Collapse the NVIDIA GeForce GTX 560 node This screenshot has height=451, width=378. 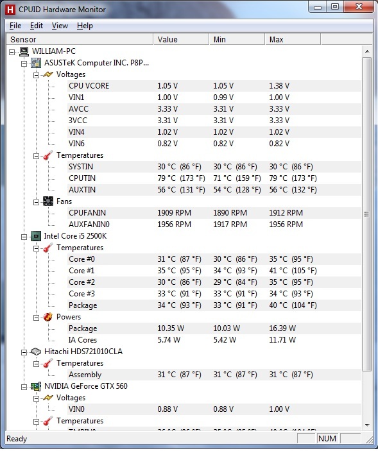24,387
